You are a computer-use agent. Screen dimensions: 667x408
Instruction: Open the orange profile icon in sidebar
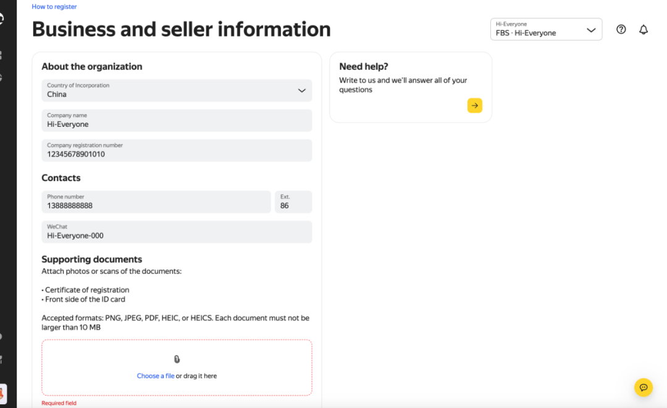click(x=2, y=393)
